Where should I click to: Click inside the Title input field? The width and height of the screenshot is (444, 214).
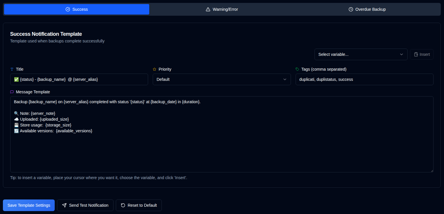[x=79, y=79]
